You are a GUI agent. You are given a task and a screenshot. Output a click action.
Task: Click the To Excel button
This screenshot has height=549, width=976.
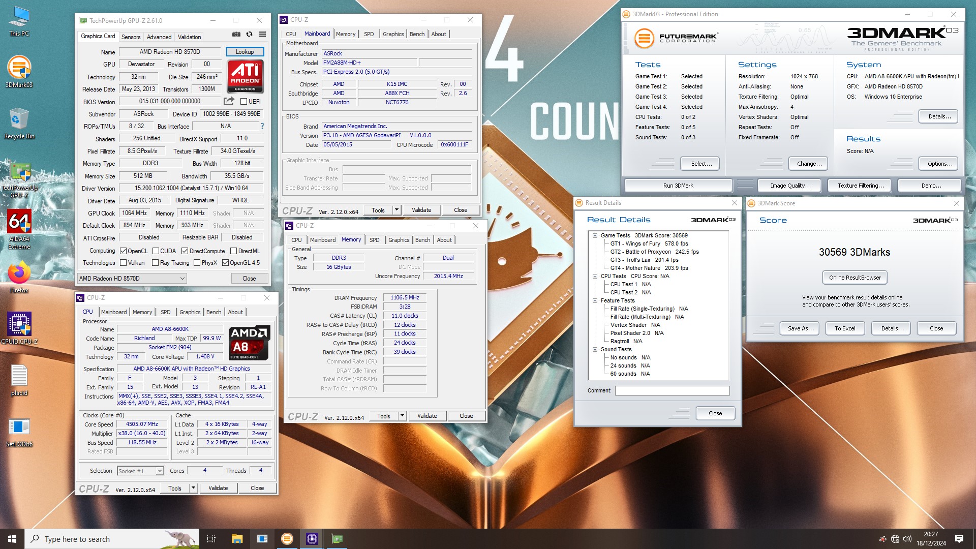click(845, 328)
